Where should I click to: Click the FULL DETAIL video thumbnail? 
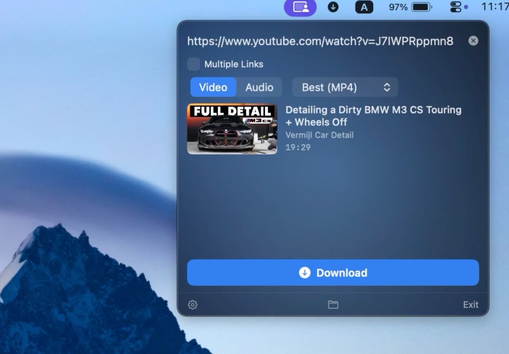(232, 129)
